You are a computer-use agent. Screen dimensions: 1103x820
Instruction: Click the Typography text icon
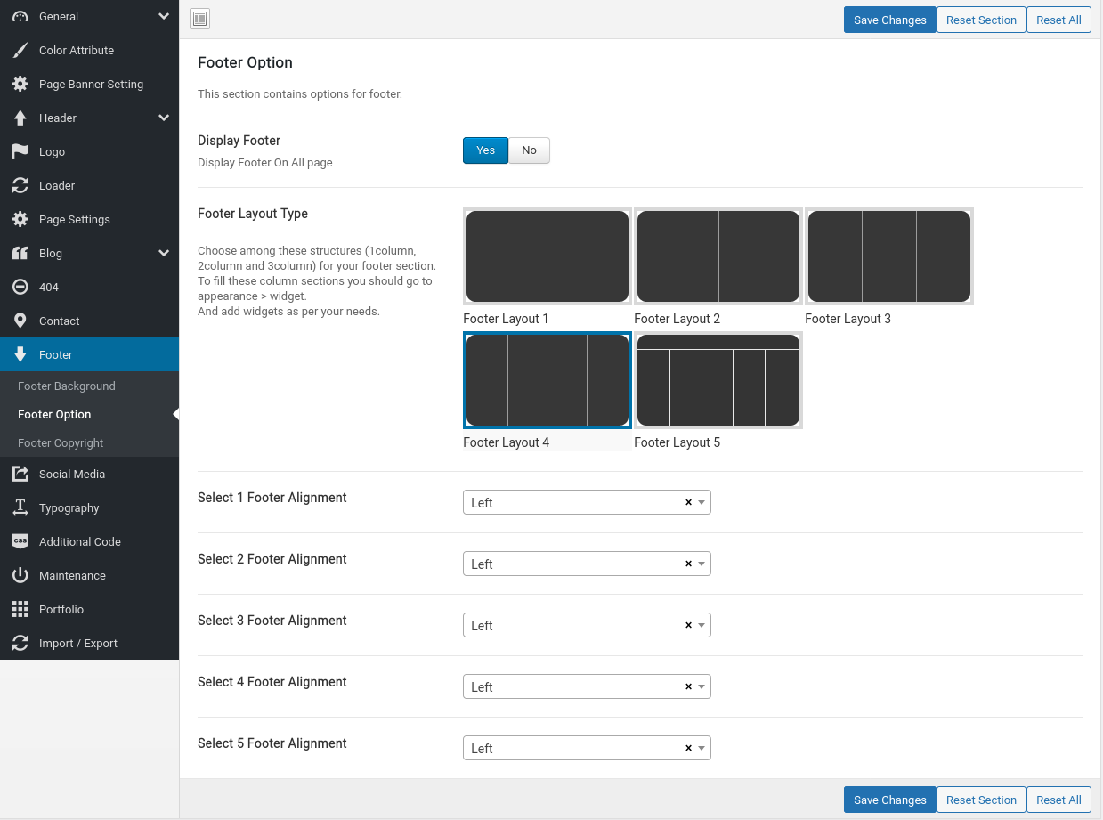(x=20, y=507)
